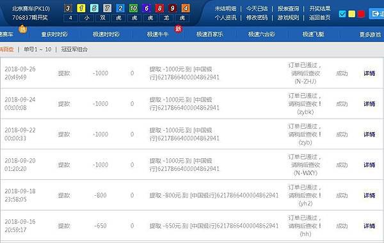Screen dimensions: 384x243
Task: Open 今天已结 link
Action: [x=257, y=8]
